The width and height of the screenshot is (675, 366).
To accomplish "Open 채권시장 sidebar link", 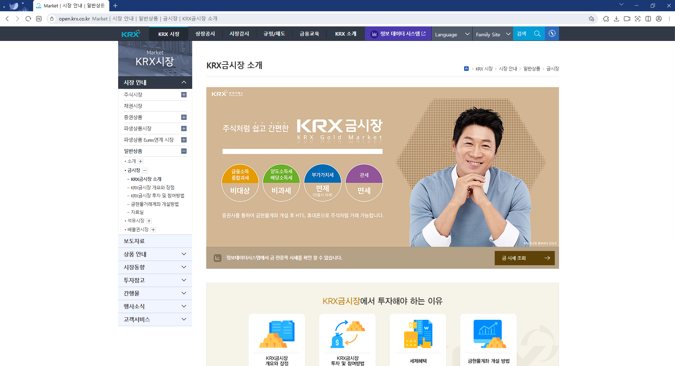I will point(133,106).
